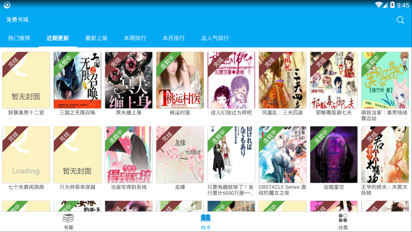Click the title text 三国之无限召唤
412x232 pixels.
[77, 113]
